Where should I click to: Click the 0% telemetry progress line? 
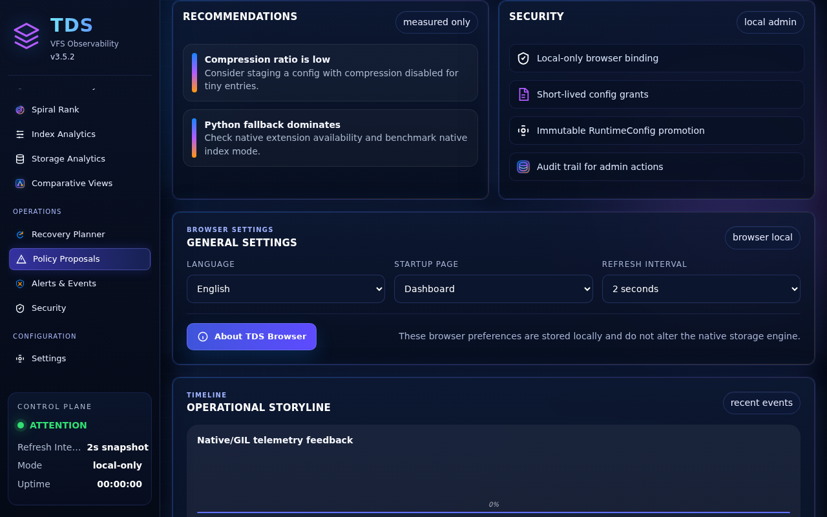tap(494, 512)
